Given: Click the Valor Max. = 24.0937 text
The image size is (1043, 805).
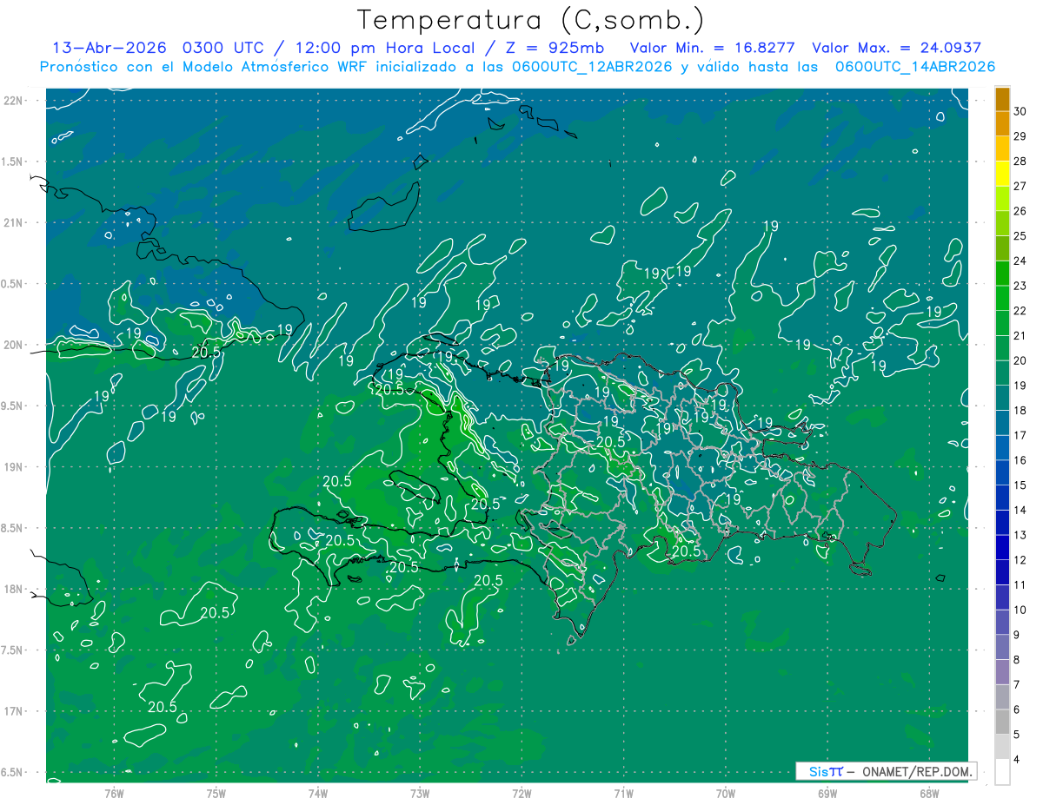Looking at the screenshot, I should coord(896,48).
